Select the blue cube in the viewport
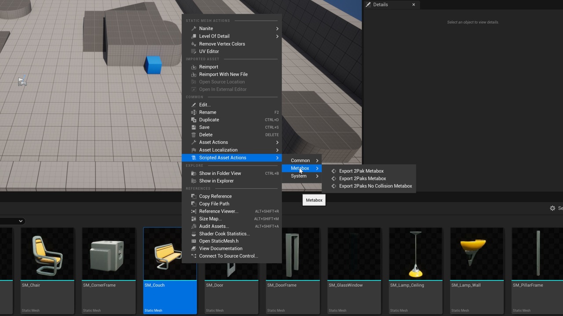 pos(153,65)
